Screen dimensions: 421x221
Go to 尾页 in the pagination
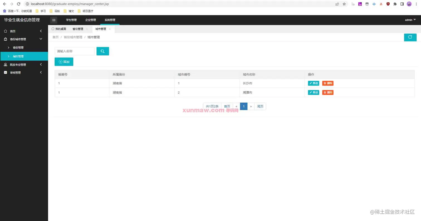click(x=260, y=106)
